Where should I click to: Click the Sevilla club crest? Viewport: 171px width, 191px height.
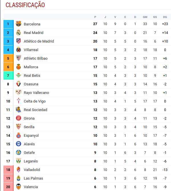click(19, 127)
